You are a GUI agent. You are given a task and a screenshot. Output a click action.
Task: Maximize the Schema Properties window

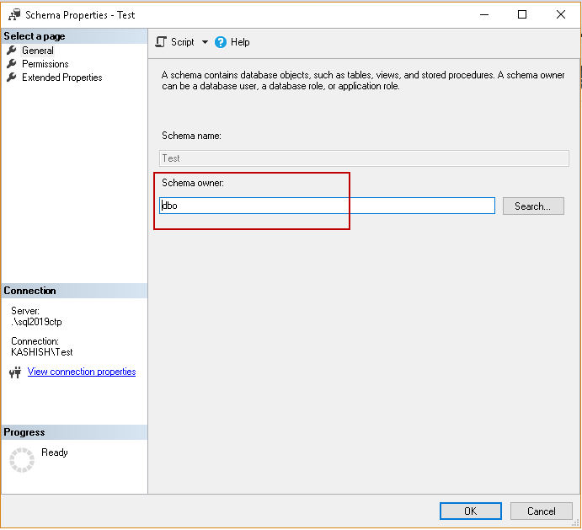(x=522, y=14)
